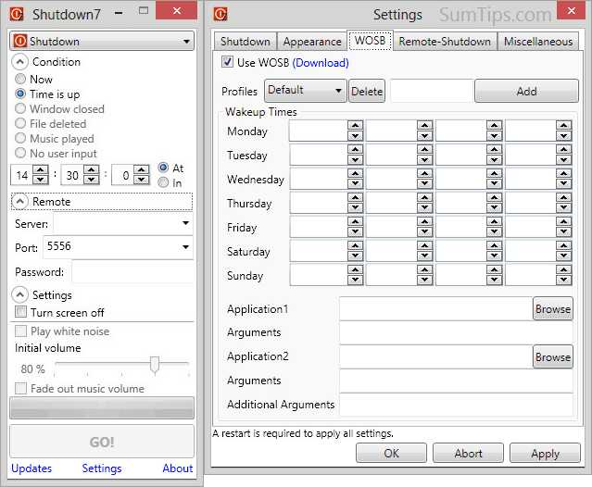Select the Now radio button
The image size is (592, 487).
point(20,80)
